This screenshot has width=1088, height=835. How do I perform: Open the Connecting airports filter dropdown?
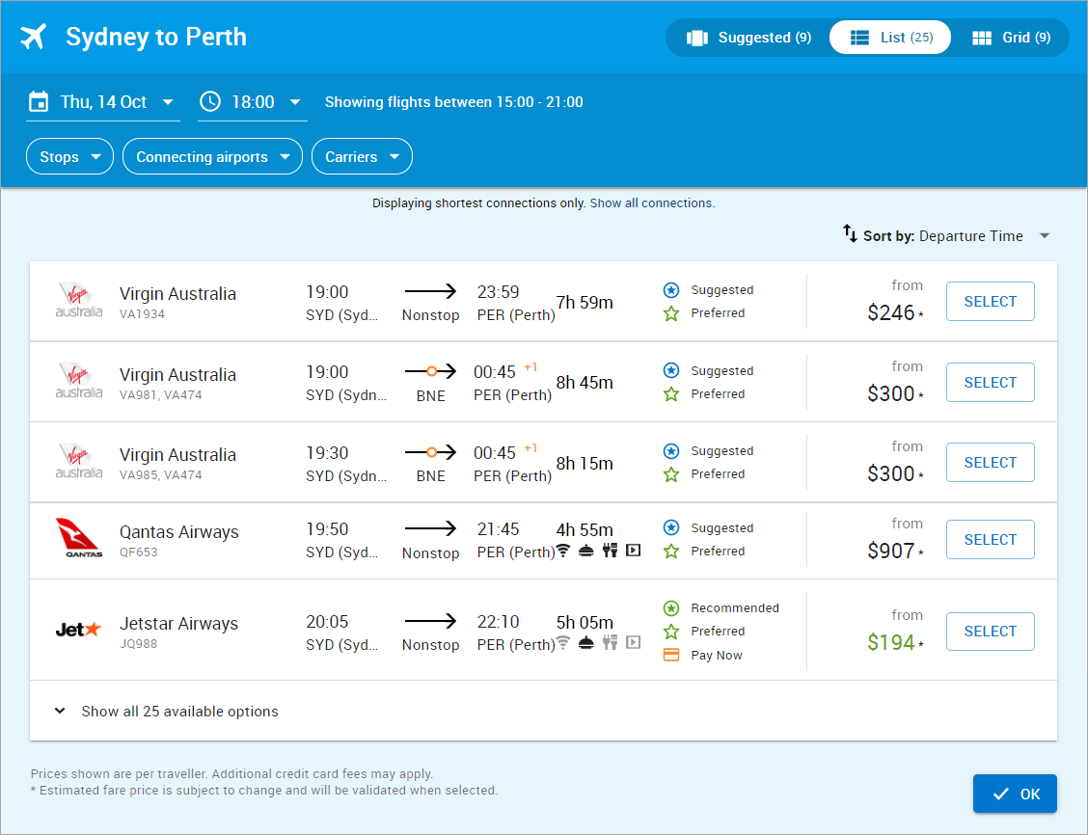click(x=212, y=157)
